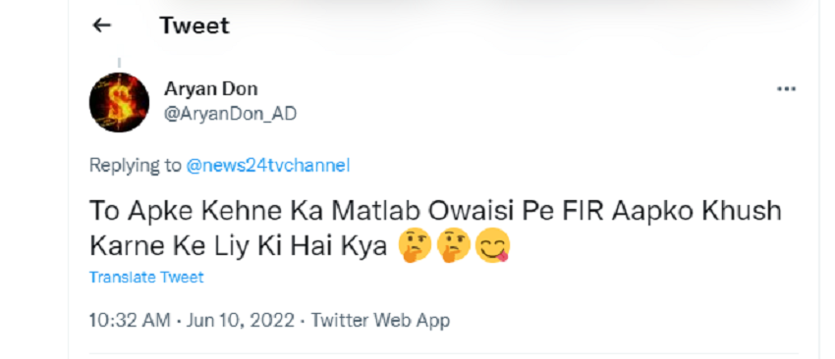The height and width of the screenshot is (359, 835).
Task: Visit the @news24tvchannel profile link
Action: [x=268, y=166]
